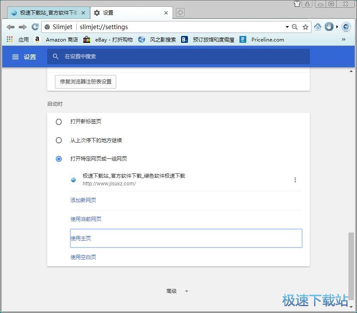Screen dimensions: 357x313
Task: Click the skin shirt icon in title bar
Action: 296,4
